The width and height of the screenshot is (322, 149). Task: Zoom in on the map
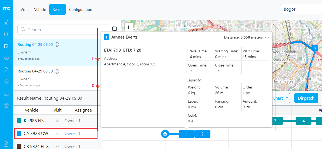pos(129,27)
